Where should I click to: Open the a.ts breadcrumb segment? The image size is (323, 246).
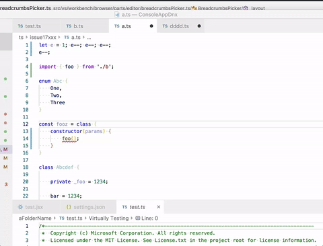[x=76, y=38]
